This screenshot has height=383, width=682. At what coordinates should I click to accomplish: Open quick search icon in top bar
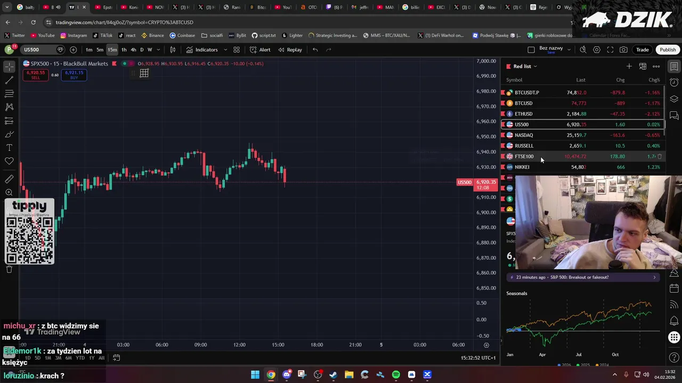pyautogui.click(x=583, y=49)
